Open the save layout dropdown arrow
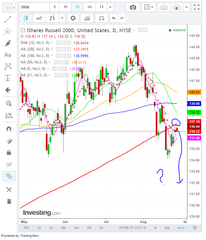The height and width of the screenshot is (240, 206). click(x=187, y=7)
